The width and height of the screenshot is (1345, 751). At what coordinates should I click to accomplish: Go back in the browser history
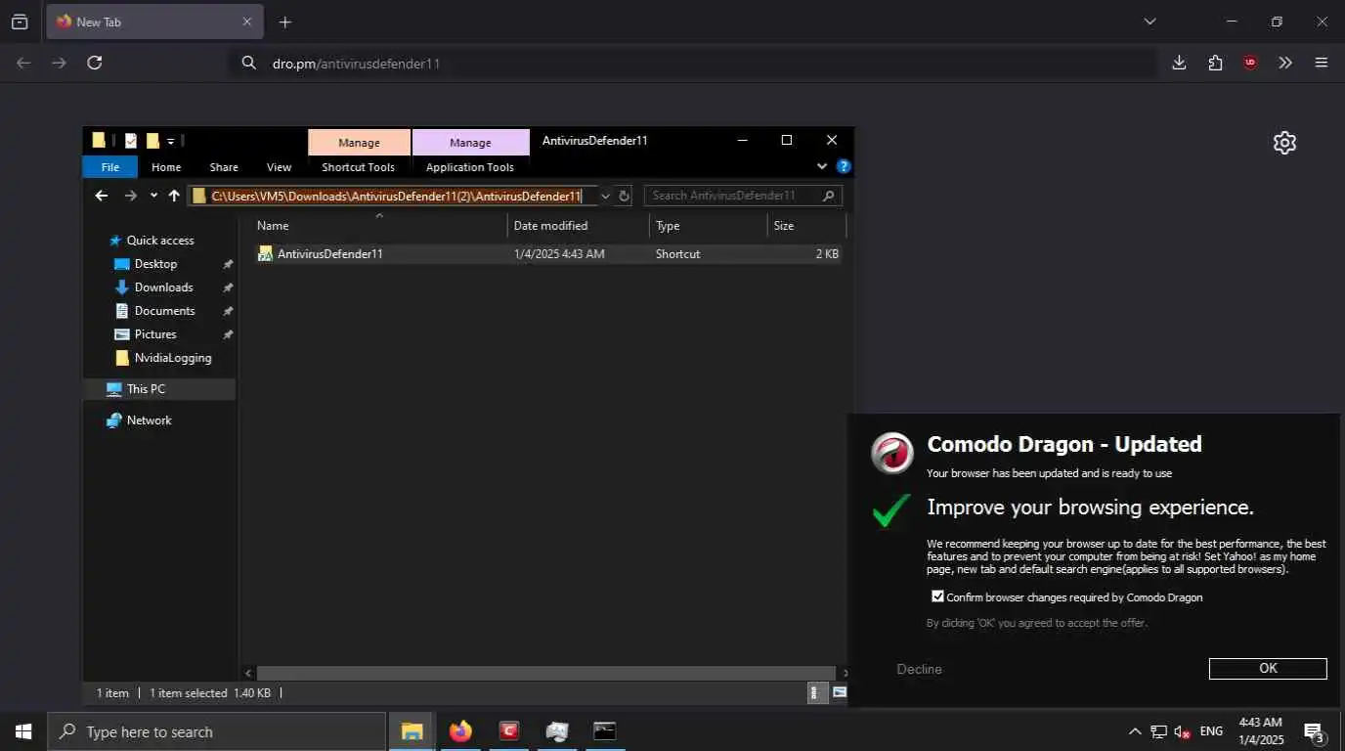(23, 63)
